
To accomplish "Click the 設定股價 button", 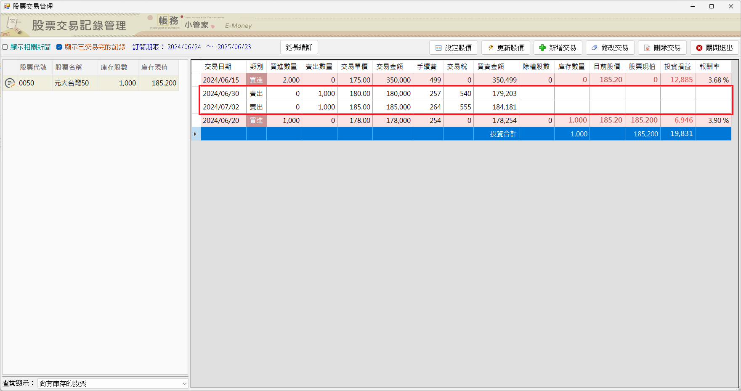I will tap(453, 48).
